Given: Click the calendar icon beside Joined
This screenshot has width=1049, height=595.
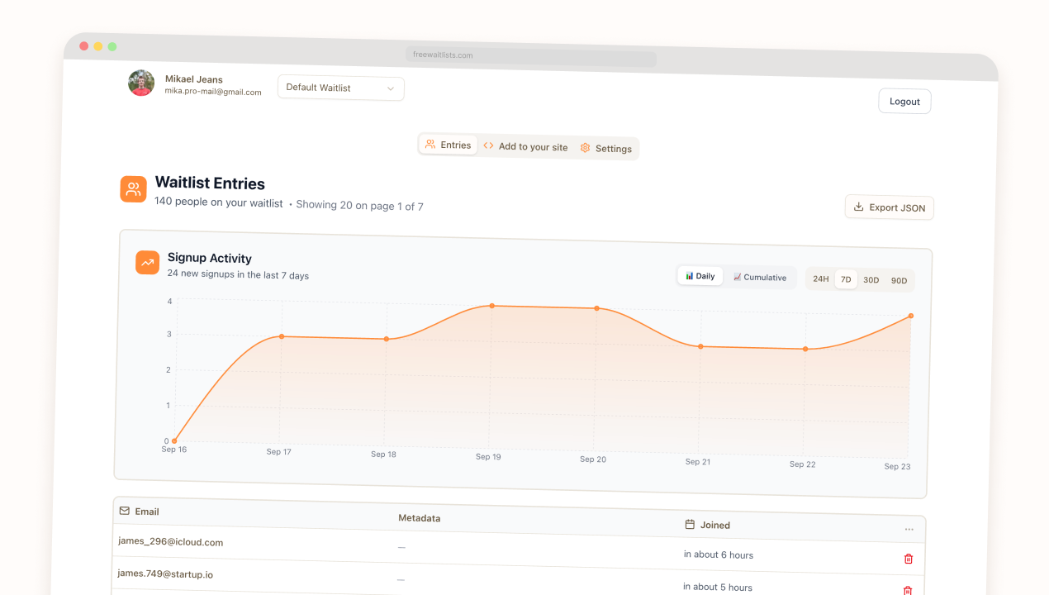Looking at the screenshot, I should coord(690,524).
